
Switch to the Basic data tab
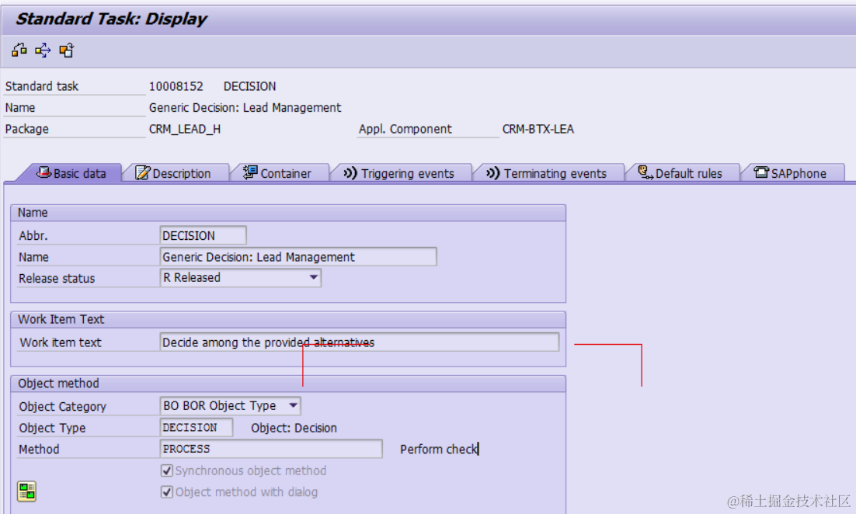click(x=71, y=173)
